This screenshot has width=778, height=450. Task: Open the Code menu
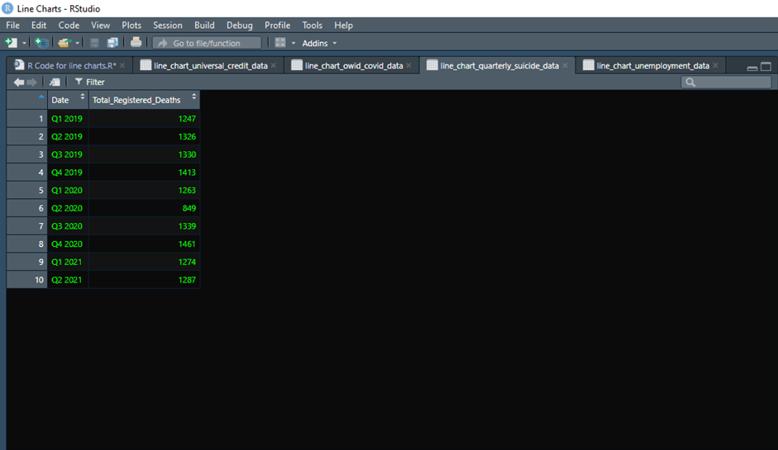pos(69,26)
